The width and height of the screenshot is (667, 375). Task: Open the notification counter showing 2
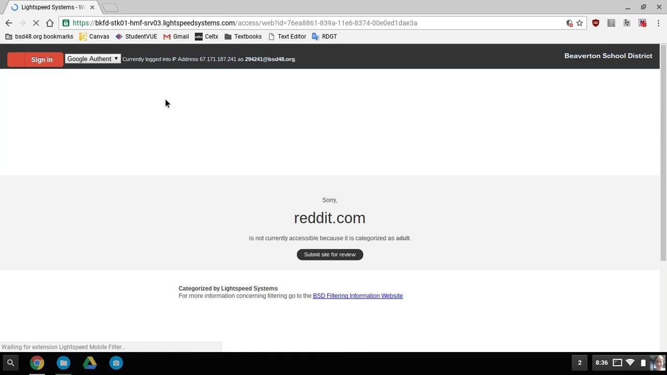click(579, 362)
